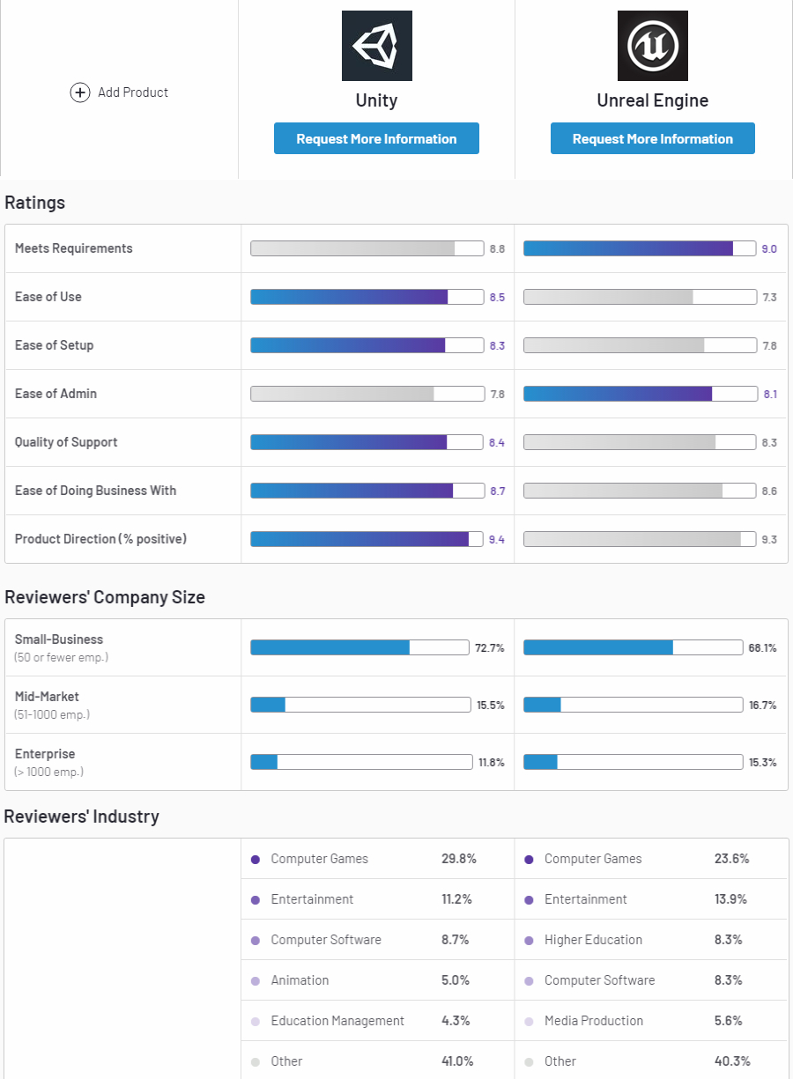Open the Unity product name link
793x1079 pixels.
[376, 100]
